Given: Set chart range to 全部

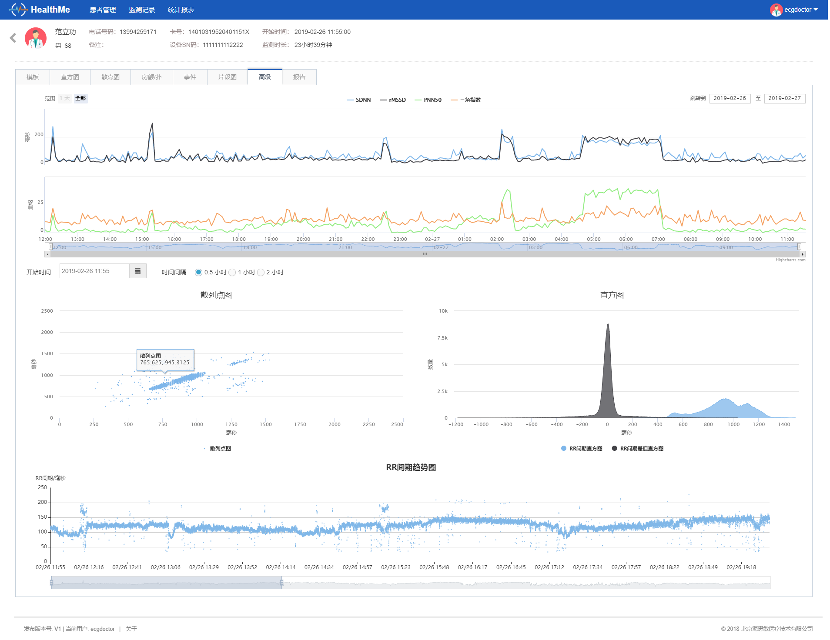Looking at the screenshot, I should [x=80, y=99].
